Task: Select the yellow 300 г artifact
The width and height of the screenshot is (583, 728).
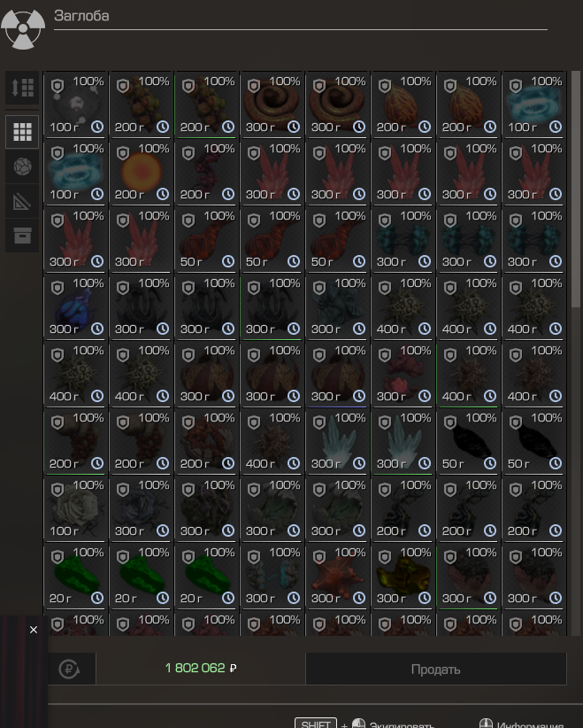Action: [x=403, y=576]
